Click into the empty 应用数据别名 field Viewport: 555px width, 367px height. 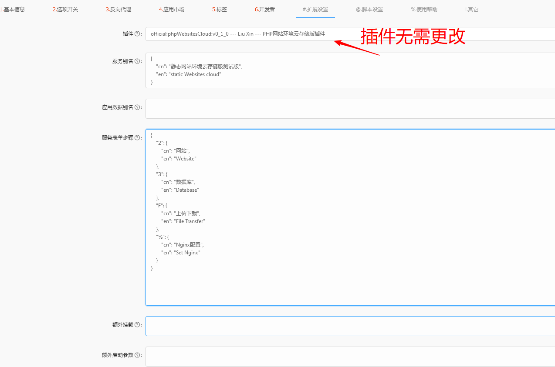click(x=349, y=109)
